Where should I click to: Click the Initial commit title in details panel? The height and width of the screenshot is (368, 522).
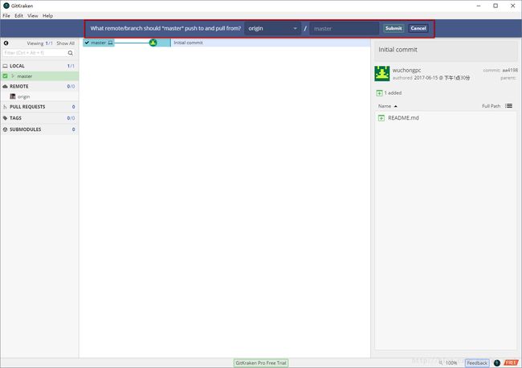coord(398,50)
